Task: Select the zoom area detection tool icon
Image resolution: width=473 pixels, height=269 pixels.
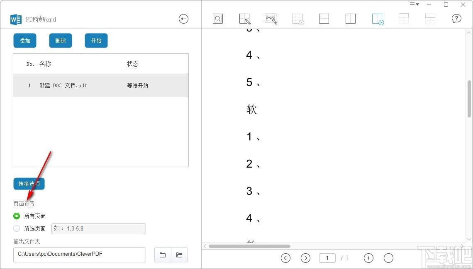Action: (x=218, y=19)
